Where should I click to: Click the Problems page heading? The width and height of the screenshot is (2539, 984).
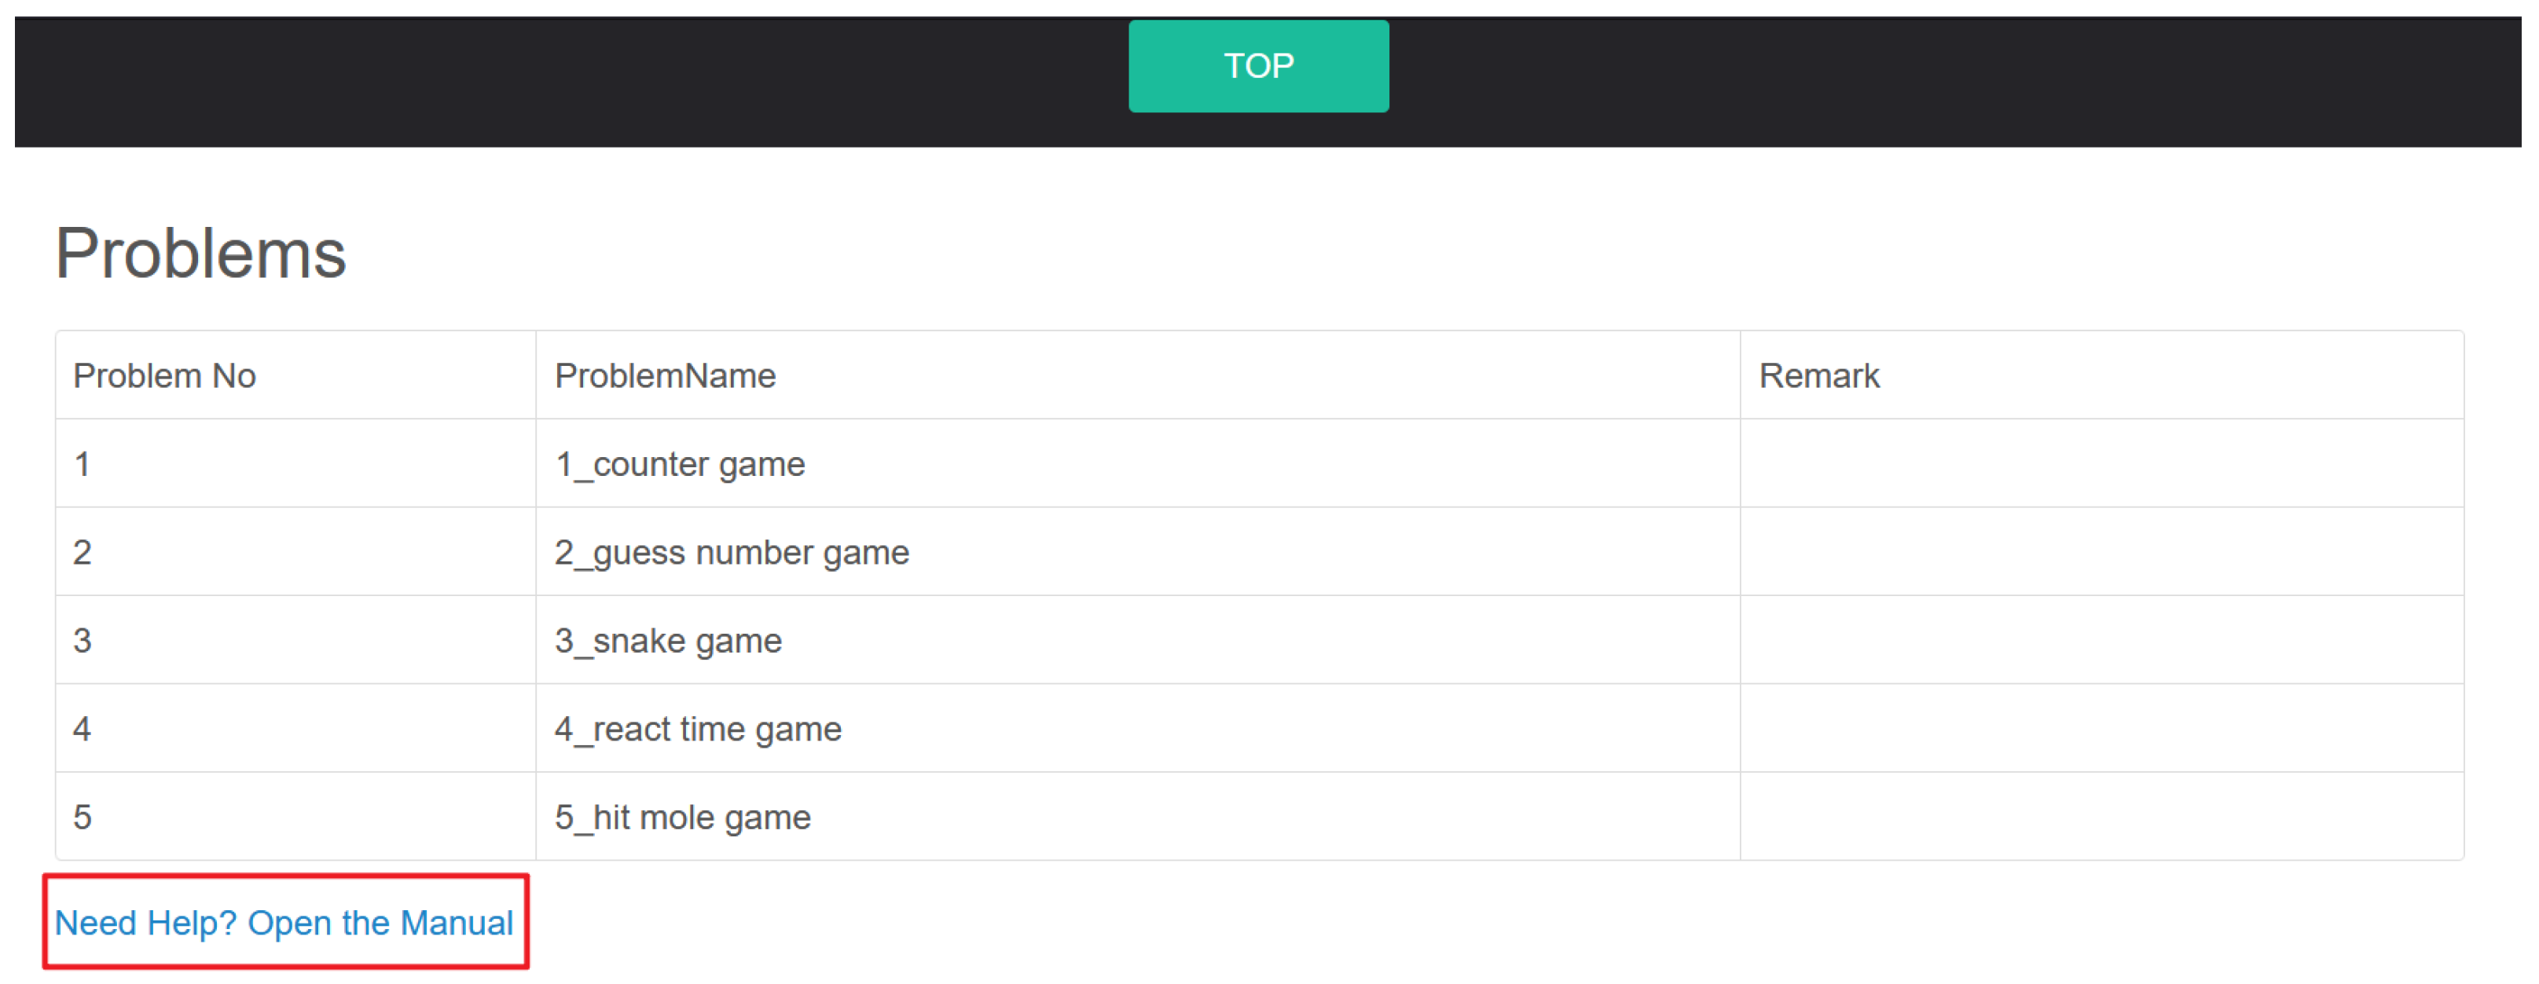click(x=201, y=254)
